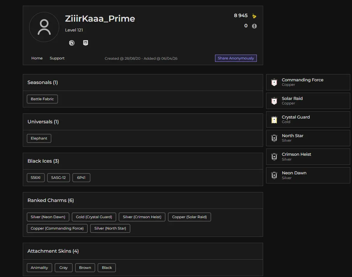
Task: Click the Black Ices (3) section header
Action: (43, 161)
